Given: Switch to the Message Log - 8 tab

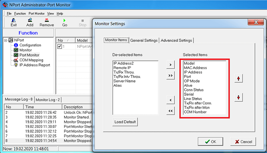Looking at the screenshot, I should tap(18, 99).
